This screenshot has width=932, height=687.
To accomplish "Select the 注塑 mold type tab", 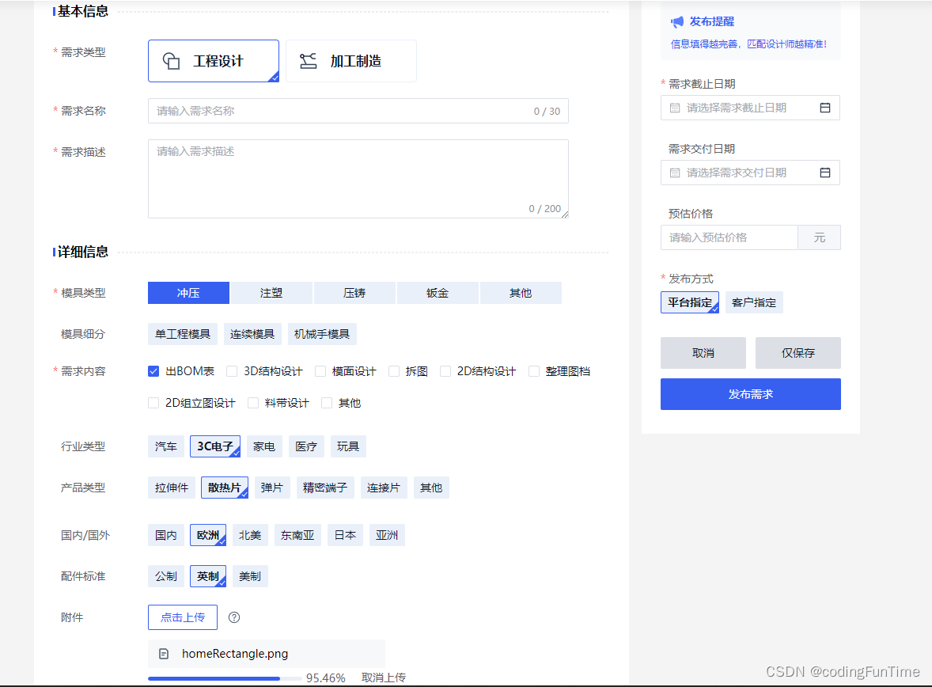I will pos(271,293).
